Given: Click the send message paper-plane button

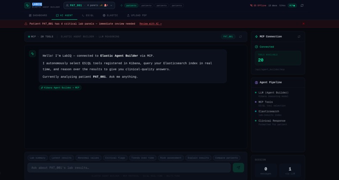Looking at the screenshot, I should pyautogui.click(x=238, y=168).
